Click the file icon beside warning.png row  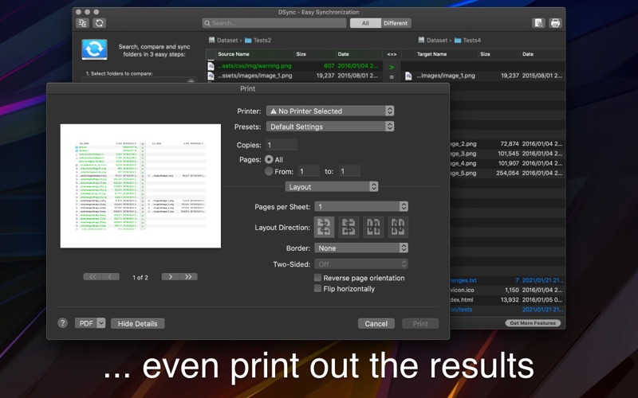click(x=211, y=66)
